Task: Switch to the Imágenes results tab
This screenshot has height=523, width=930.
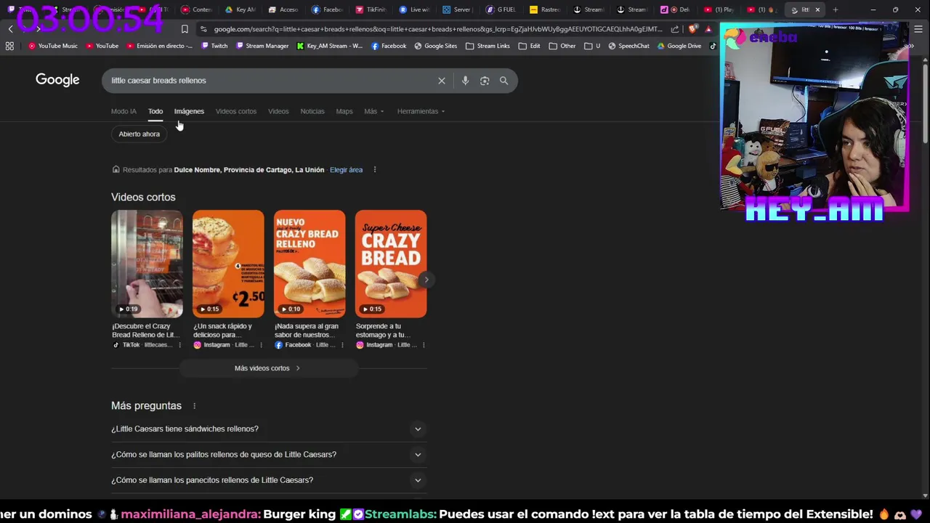Action: (189, 111)
